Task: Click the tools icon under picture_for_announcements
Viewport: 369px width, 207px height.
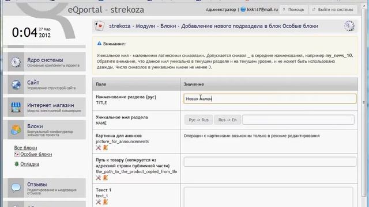Action: click(99, 148)
